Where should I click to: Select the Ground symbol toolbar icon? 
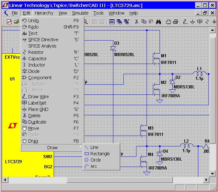[192, 22]
